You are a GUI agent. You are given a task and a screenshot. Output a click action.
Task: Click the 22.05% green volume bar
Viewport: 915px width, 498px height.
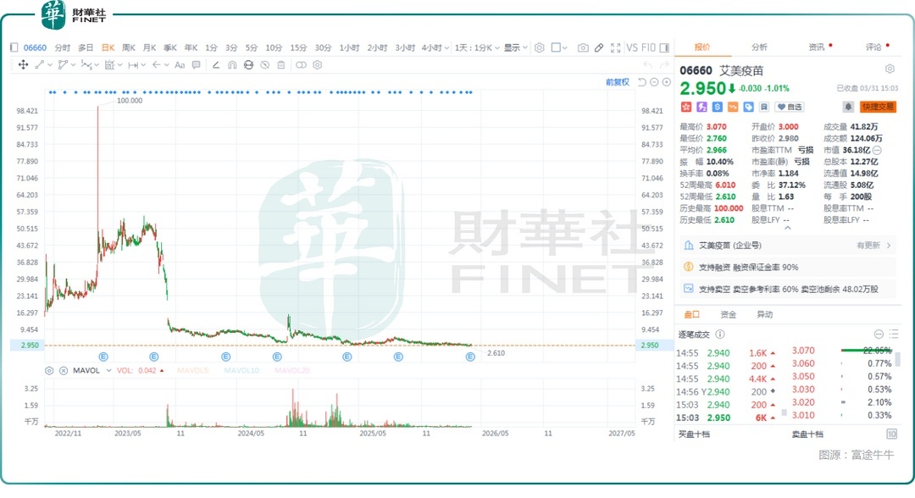click(x=862, y=350)
